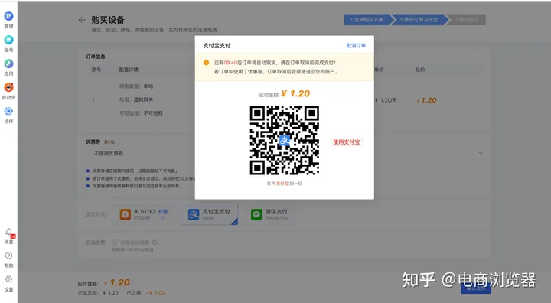
Task: Select 微信支付 payment method
Action: [269, 214]
